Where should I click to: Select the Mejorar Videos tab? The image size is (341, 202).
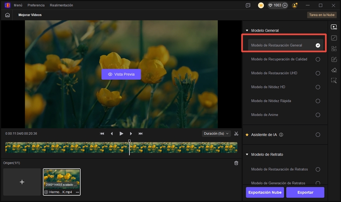click(x=30, y=15)
